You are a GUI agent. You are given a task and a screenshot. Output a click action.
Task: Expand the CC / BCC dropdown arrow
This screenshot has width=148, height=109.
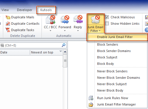pos(50,31)
